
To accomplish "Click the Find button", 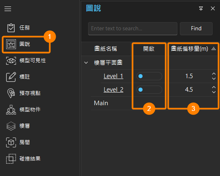I will point(196,29).
